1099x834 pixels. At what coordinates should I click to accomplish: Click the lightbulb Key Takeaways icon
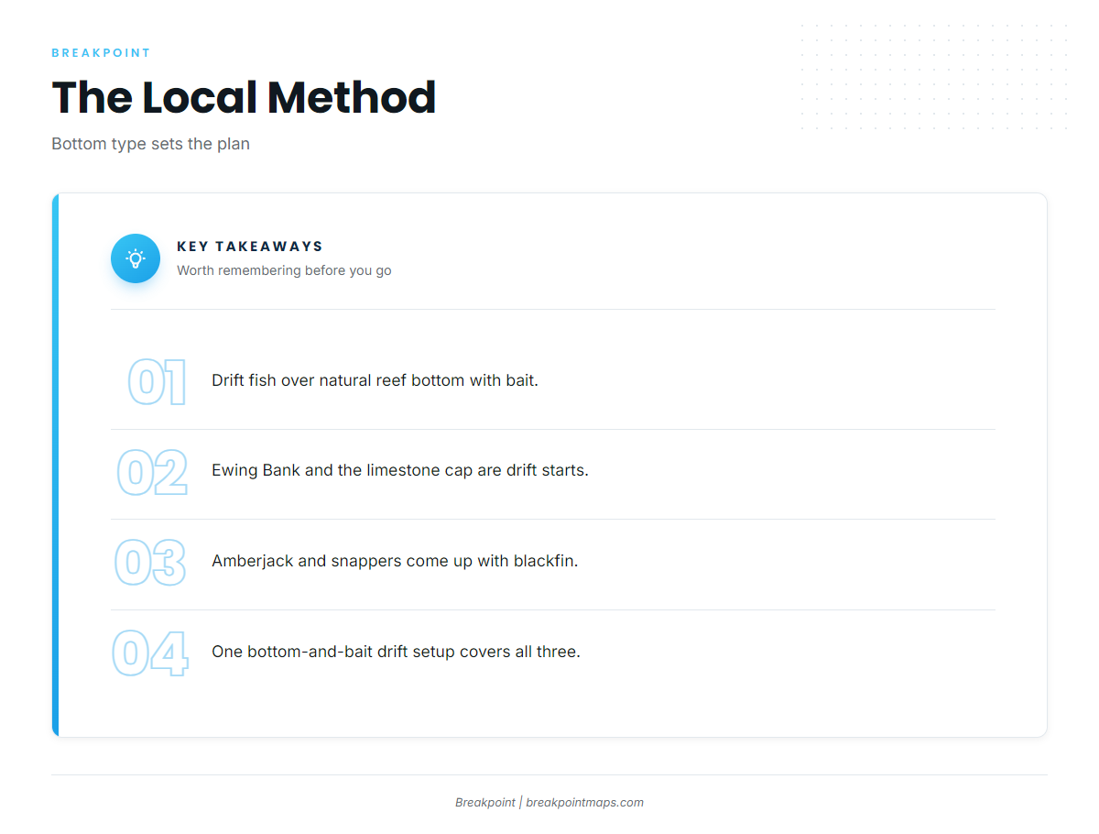pos(136,258)
